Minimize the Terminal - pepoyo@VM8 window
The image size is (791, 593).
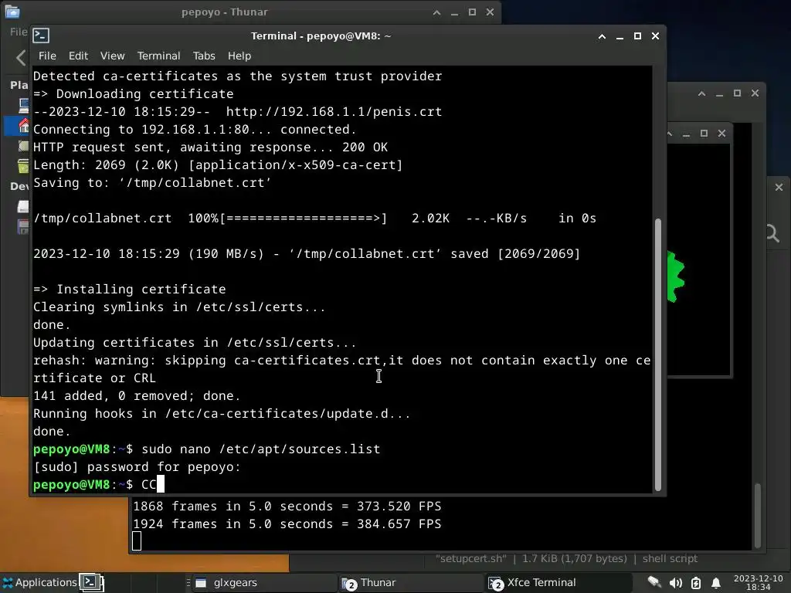tap(620, 36)
